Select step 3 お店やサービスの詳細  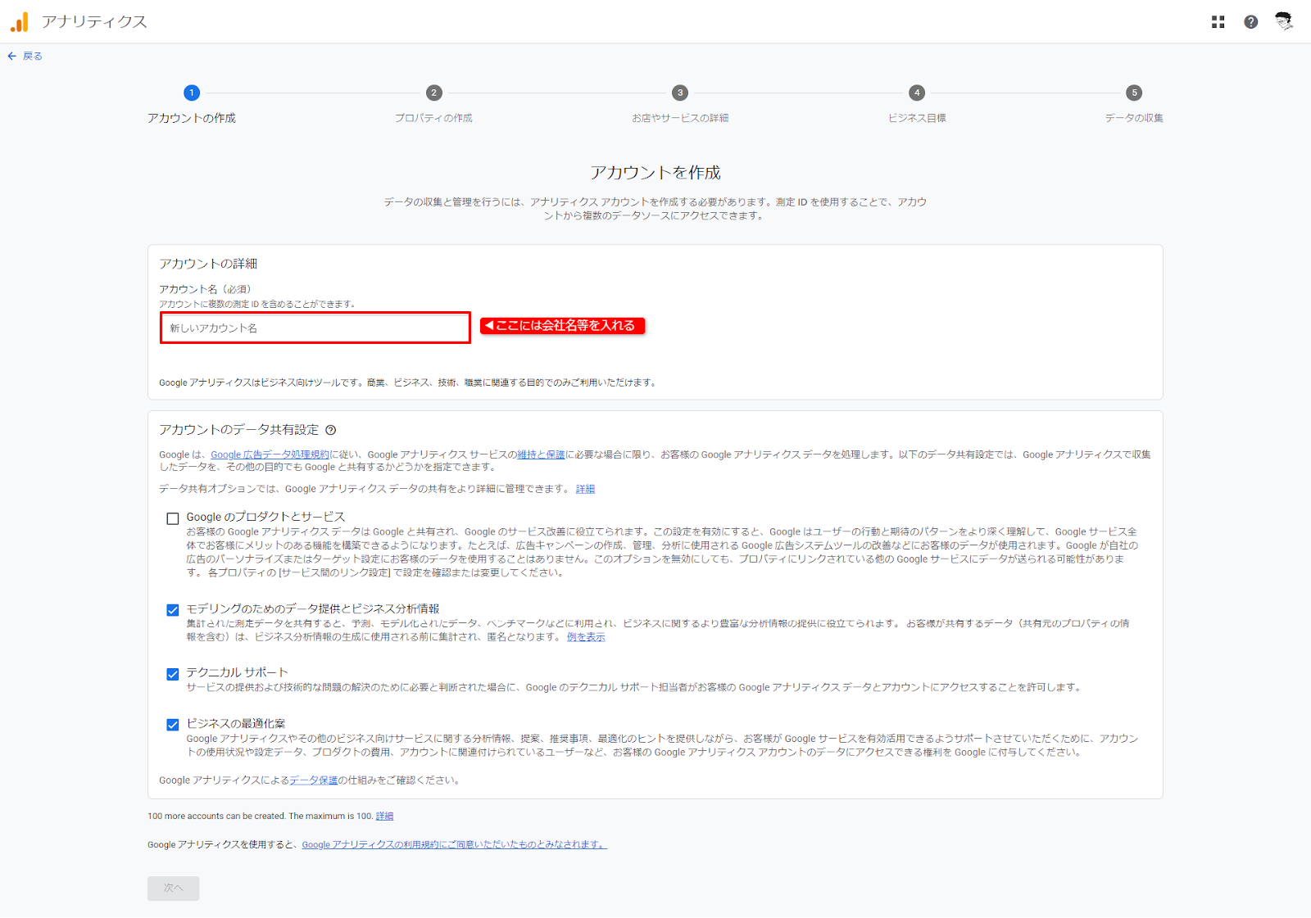pos(680,105)
